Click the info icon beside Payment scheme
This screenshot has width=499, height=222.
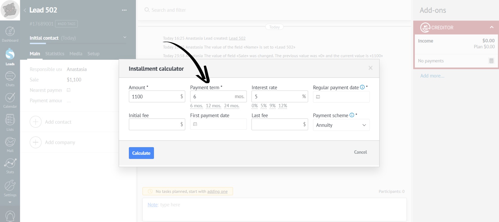coord(352,115)
